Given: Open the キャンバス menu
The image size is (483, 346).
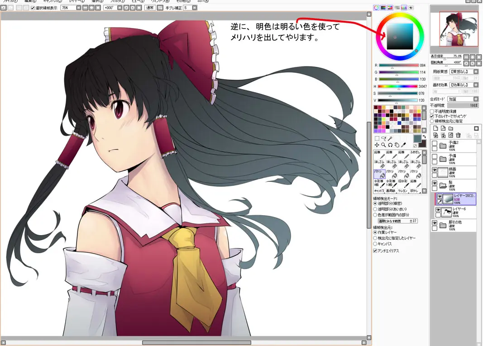Looking at the screenshot, I should (53, 1).
